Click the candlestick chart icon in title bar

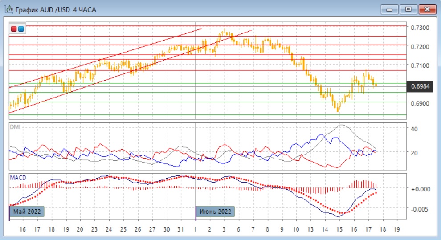(8, 9)
